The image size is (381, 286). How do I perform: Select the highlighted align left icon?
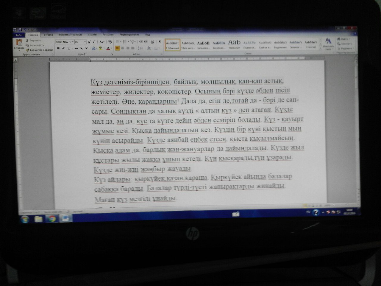pyautogui.click(x=117, y=48)
